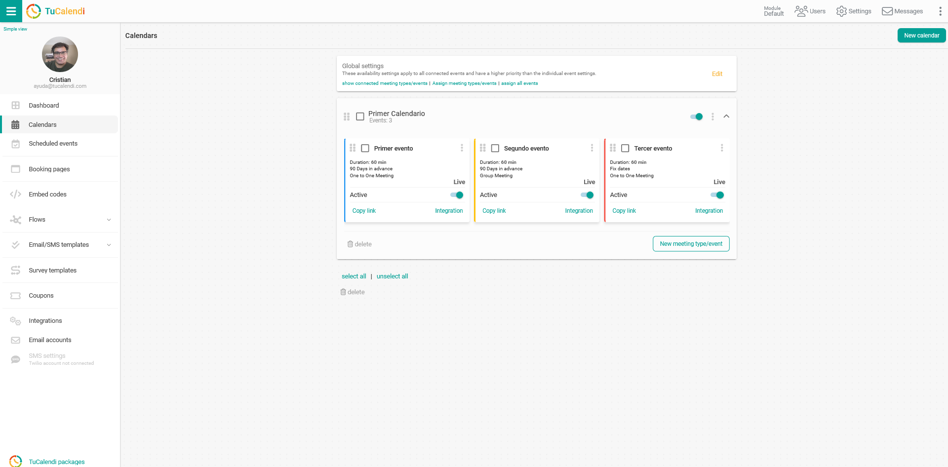Screen dimensions: 948x467
Task: Copy link for Primer evento
Action: 364,211
